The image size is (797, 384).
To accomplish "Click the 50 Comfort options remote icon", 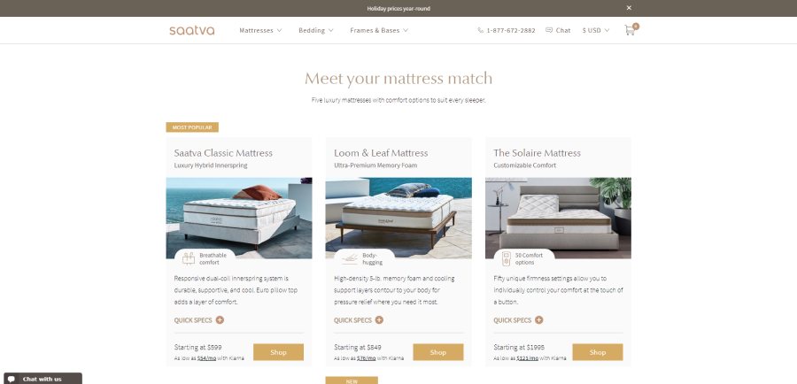I will (506, 258).
